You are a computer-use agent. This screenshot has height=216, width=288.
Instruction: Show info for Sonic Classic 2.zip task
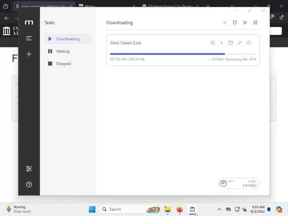coord(249,43)
